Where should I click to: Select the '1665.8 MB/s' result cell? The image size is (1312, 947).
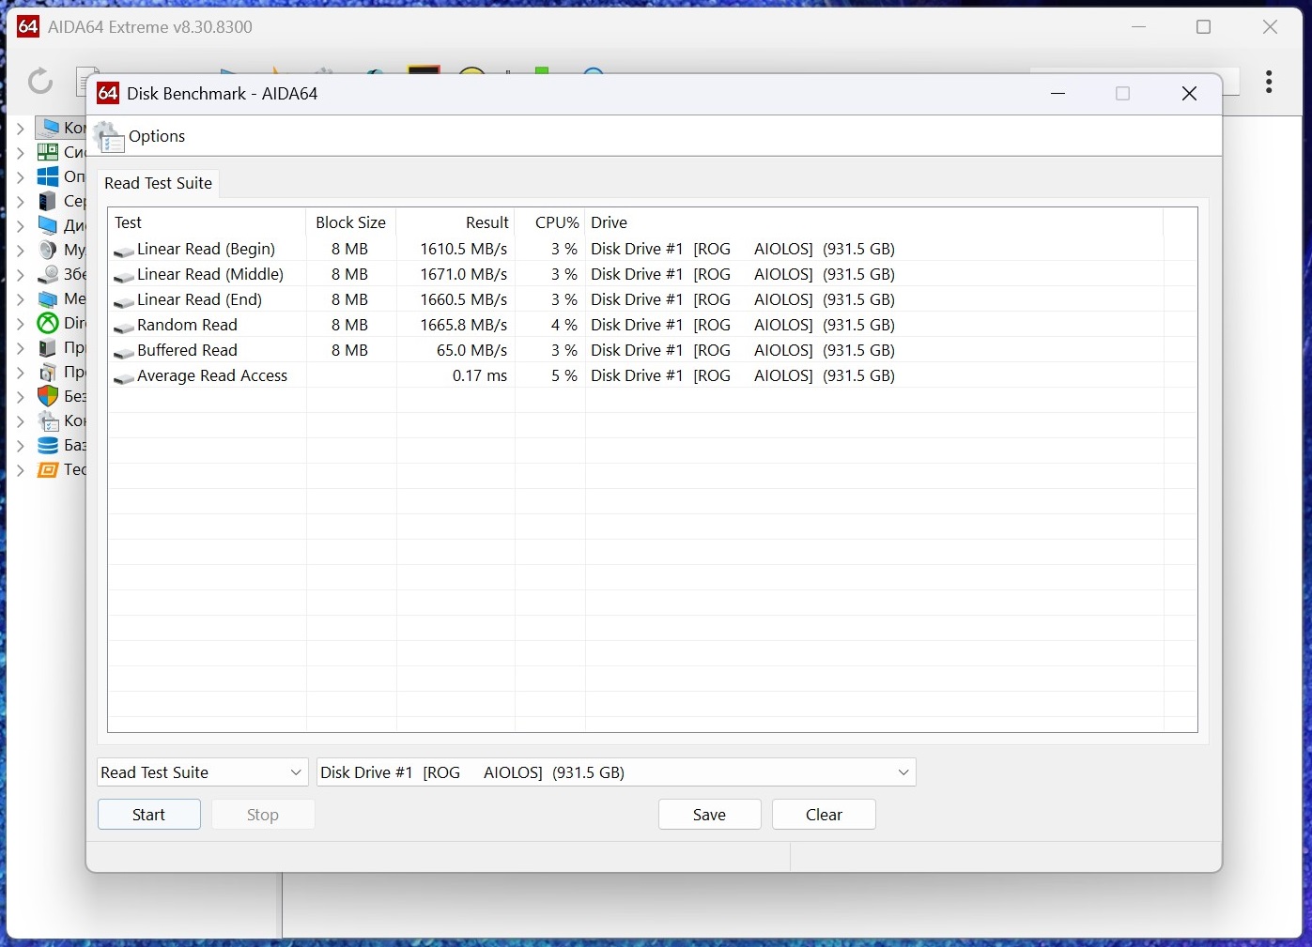[x=464, y=325]
